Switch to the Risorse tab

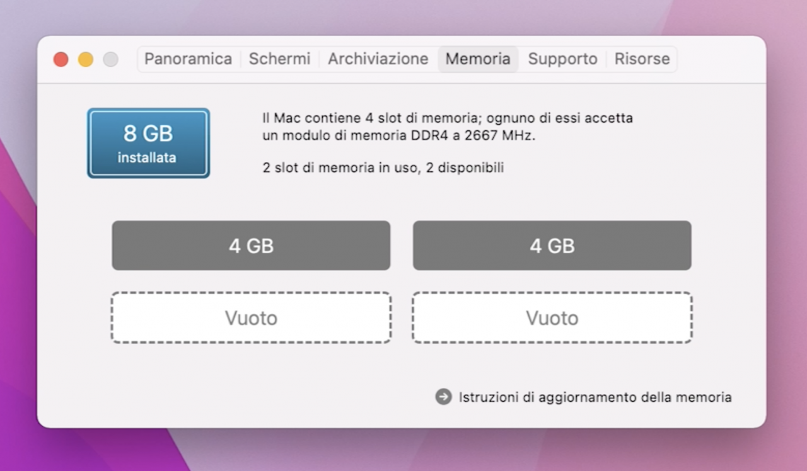[x=642, y=59]
